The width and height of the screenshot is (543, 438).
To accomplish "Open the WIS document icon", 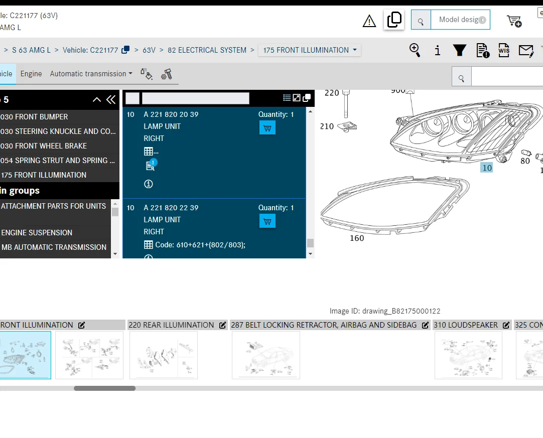I will click(x=504, y=50).
